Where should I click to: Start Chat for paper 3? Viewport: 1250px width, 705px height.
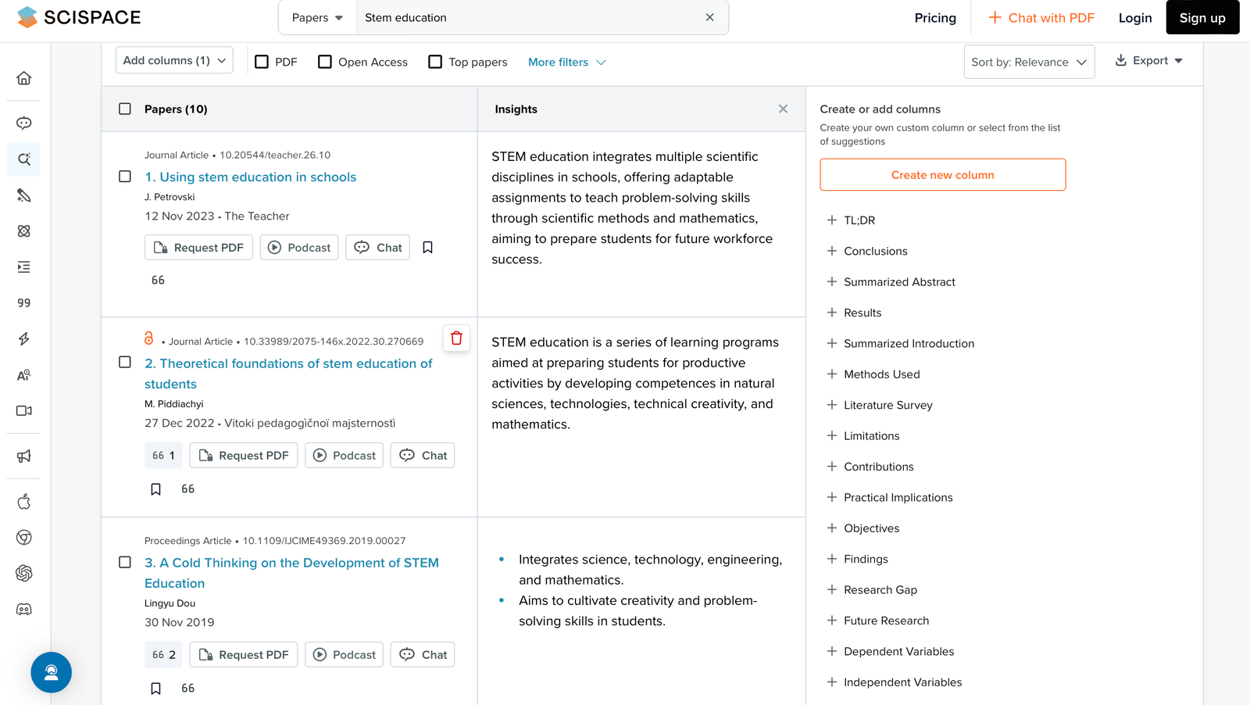tap(423, 655)
